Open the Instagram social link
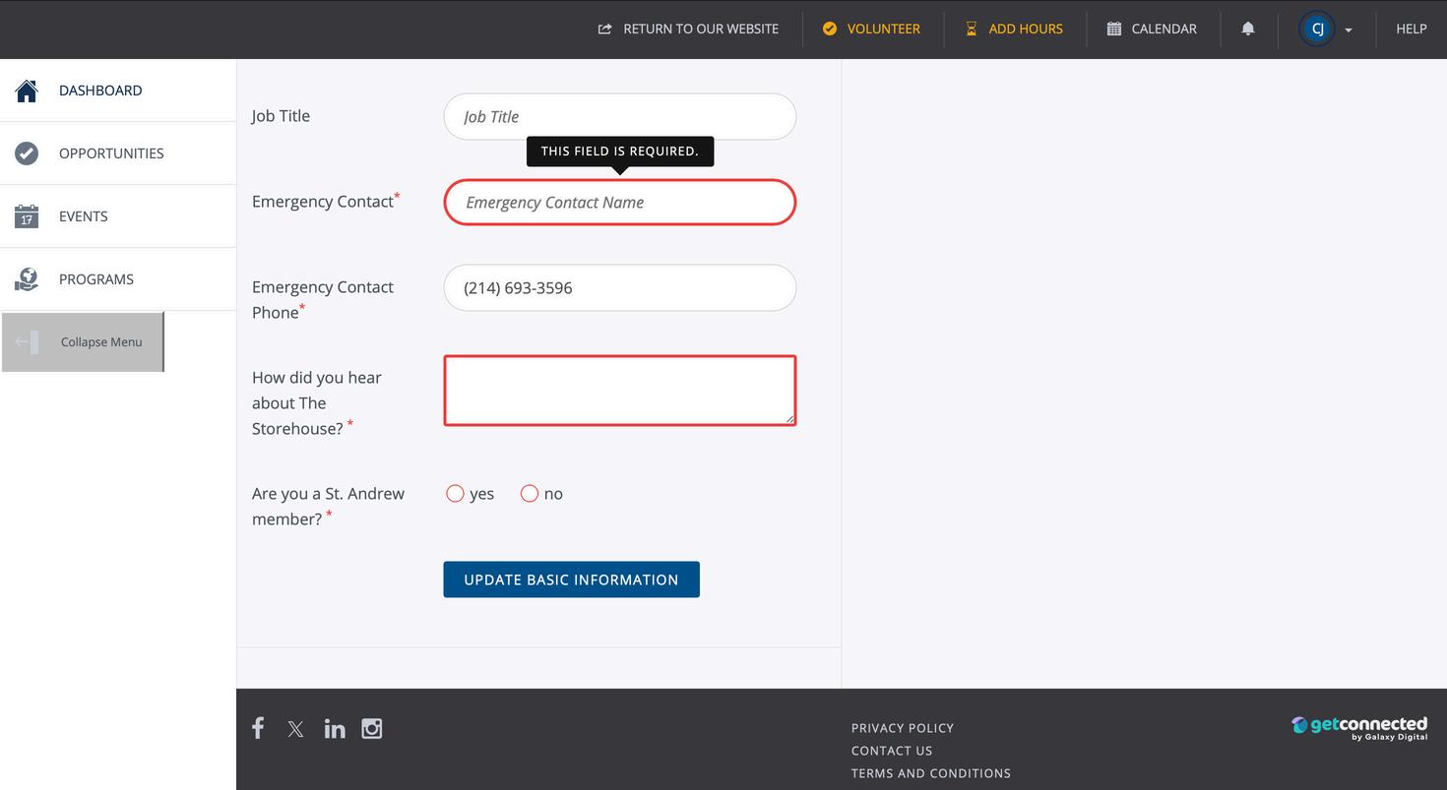The width and height of the screenshot is (1447, 790). [372, 728]
